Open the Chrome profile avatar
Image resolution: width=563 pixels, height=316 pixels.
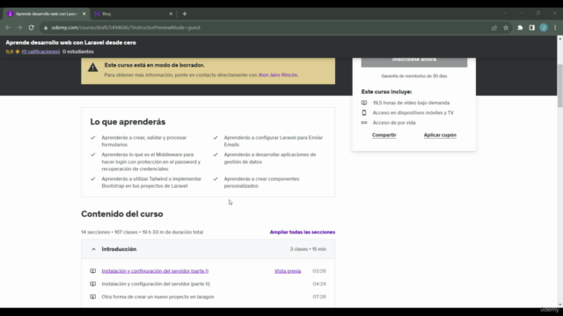pyautogui.click(x=544, y=27)
